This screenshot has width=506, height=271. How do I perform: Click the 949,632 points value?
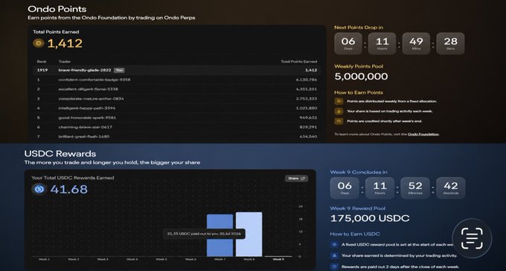[x=308, y=118]
